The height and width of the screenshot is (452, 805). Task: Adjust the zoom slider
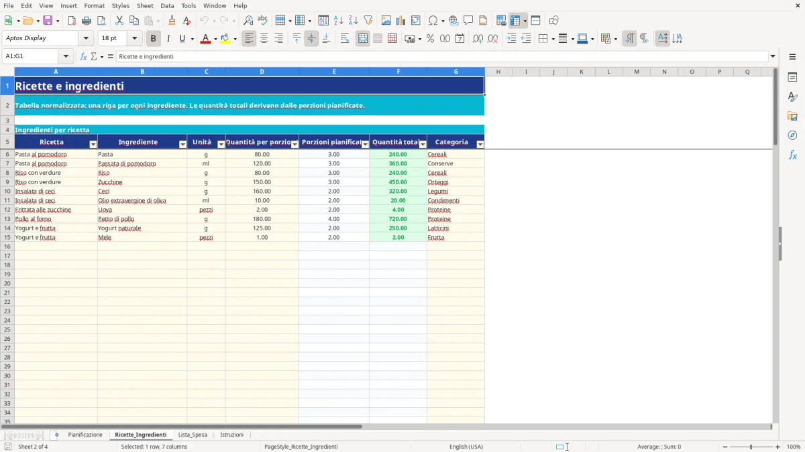point(751,447)
